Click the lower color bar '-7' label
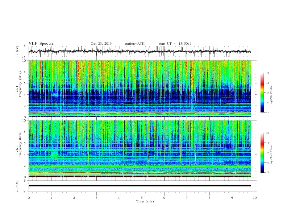 267,172
